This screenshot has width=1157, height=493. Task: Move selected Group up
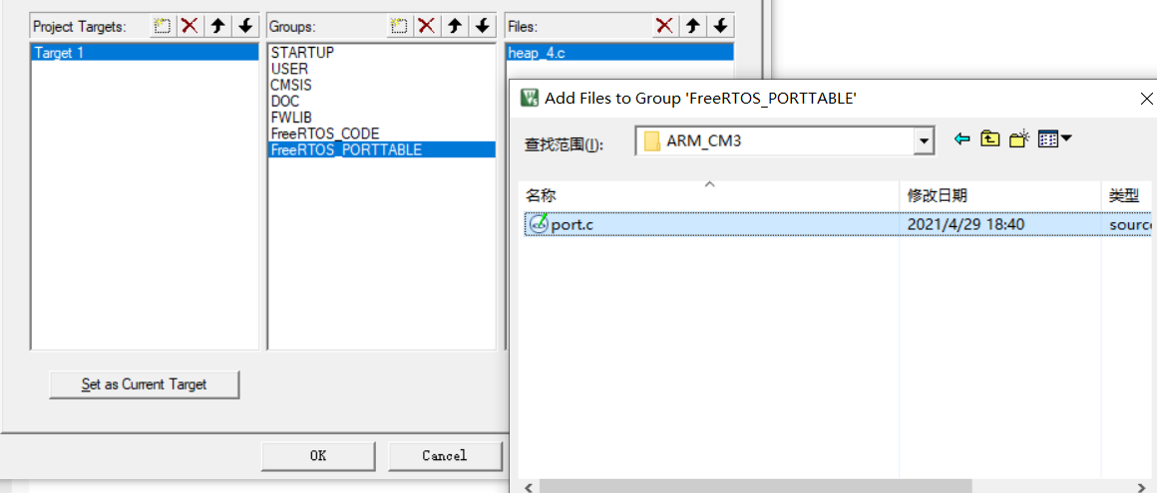point(455,27)
